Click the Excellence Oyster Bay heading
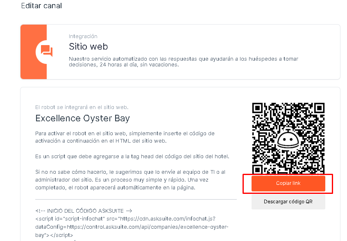Screen dimensions: 347x241 point(82,118)
